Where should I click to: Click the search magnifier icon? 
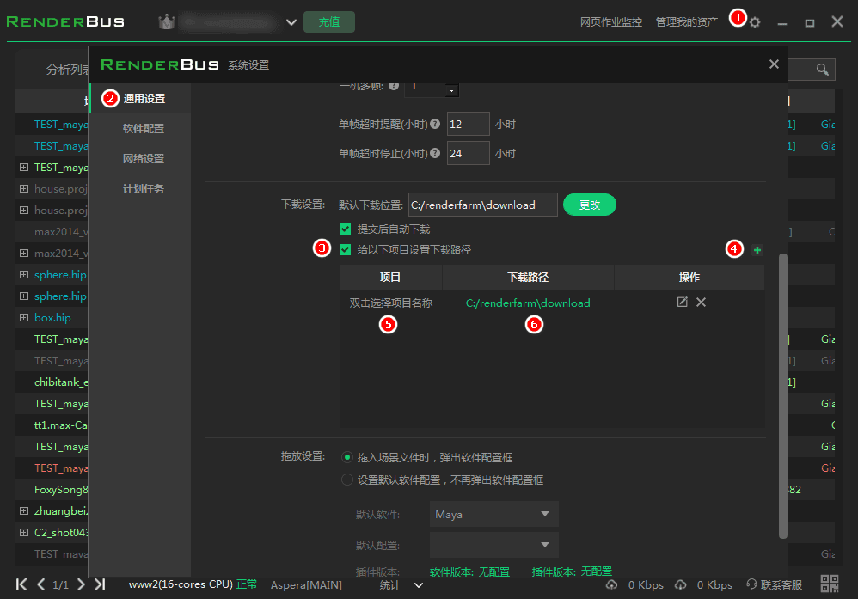[x=822, y=70]
